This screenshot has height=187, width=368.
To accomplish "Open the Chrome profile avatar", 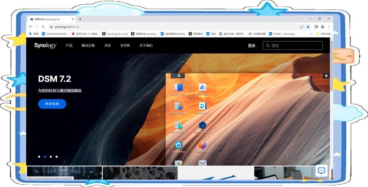I will tap(323, 27).
